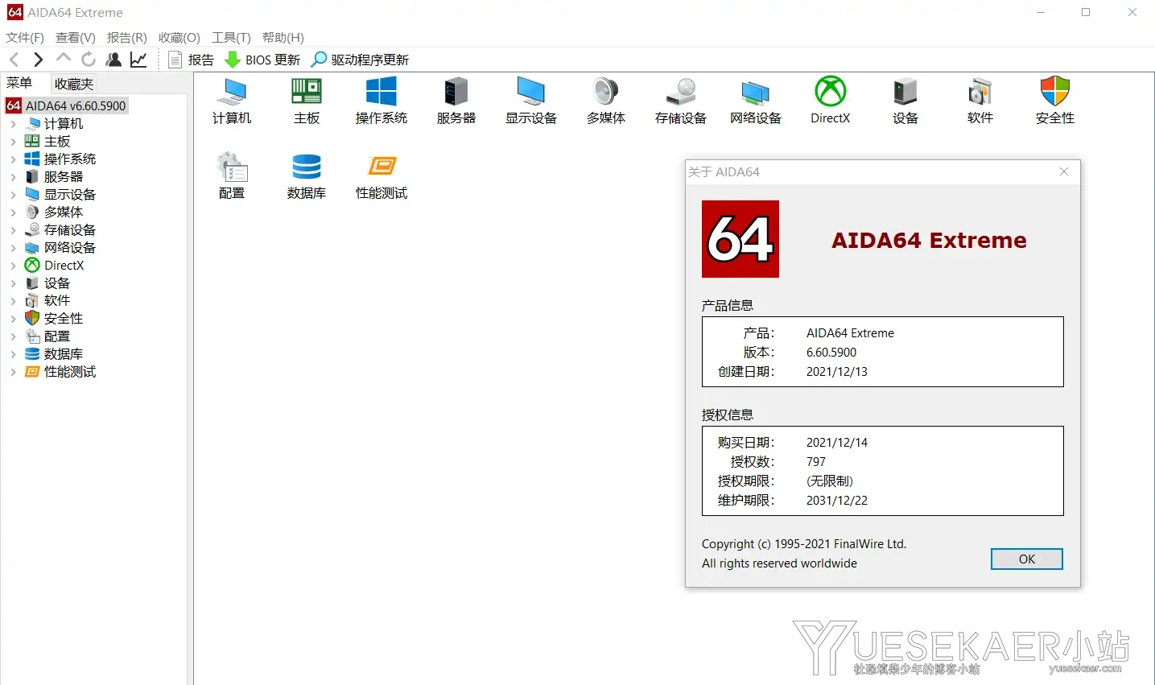The width and height of the screenshot is (1155, 685).
Task: Select AIDA64 v6.60.5900 root tree item
Action: tap(67, 105)
